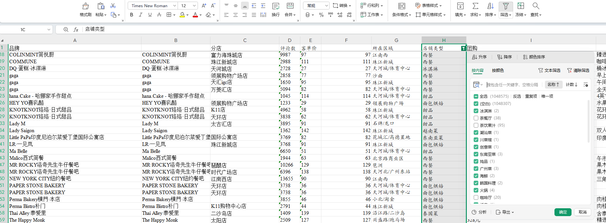Toggle Bold formatting
The height and width of the screenshot is (223, 606).
[x=132, y=15]
